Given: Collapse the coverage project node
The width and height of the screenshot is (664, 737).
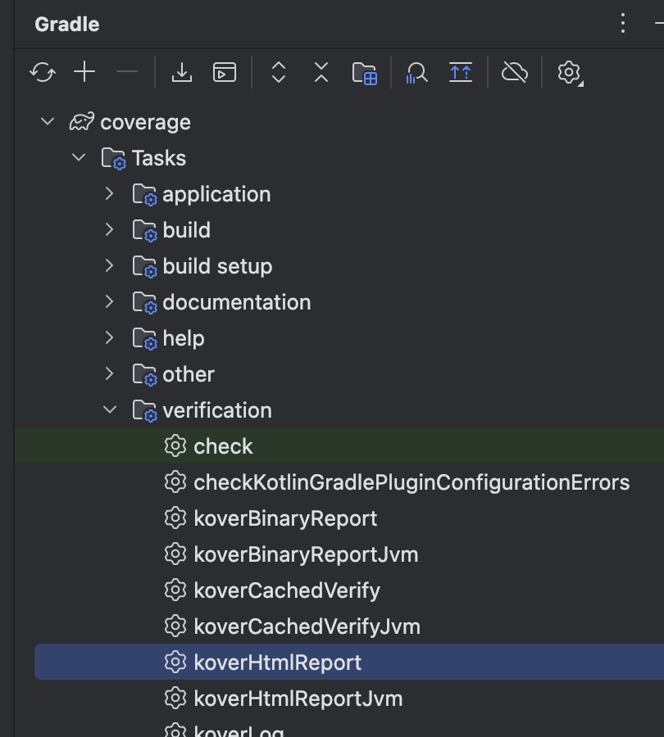Looking at the screenshot, I should (48, 122).
